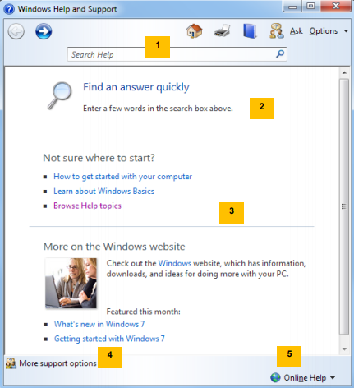Screen dimensions: 354x388
Task: Open 'How to get started with your computer'
Action: tap(122, 177)
